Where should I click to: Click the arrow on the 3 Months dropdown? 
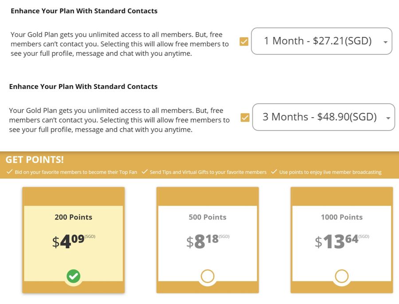(388, 118)
